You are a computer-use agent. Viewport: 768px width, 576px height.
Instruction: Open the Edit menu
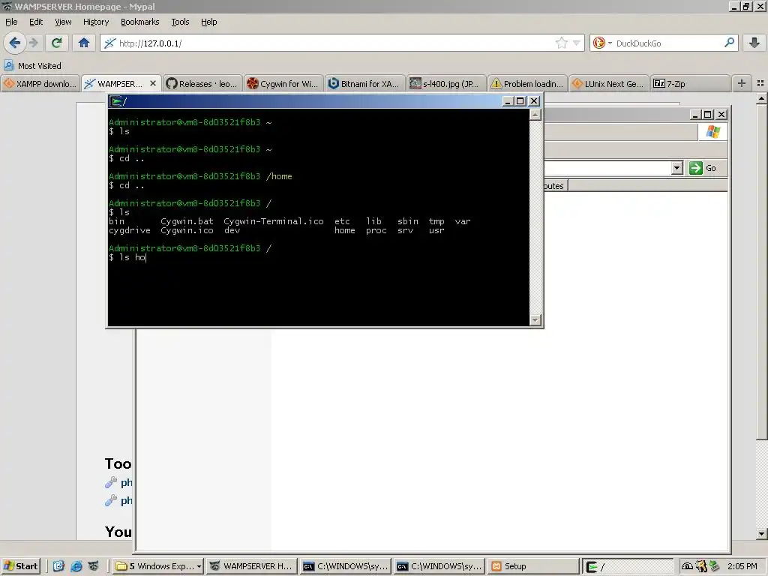click(x=36, y=22)
